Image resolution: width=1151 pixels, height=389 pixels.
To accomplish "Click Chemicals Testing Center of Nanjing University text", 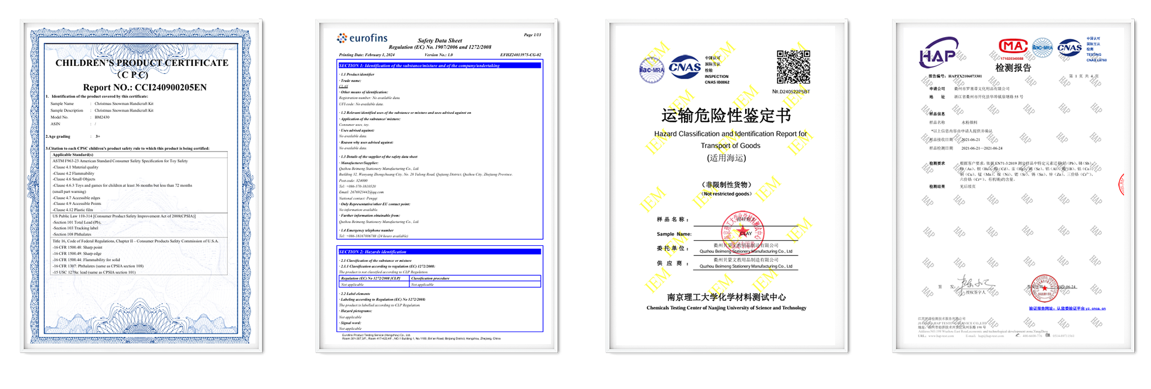I will (x=727, y=308).
